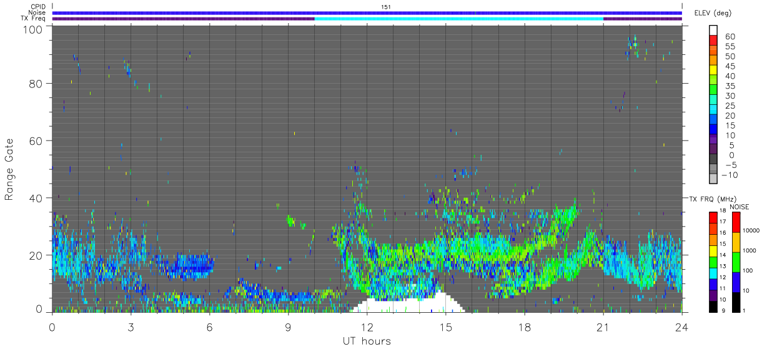The image size is (767, 354).
Task: Click the white ground-scatter patch near 12–15 UT
Action: (409, 305)
